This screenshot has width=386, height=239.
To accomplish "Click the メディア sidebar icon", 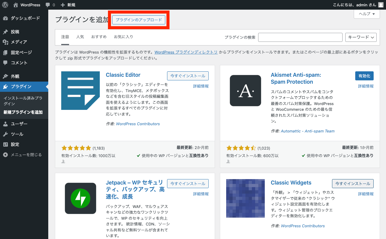I will 5,42.
